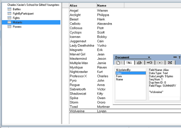The height and width of the screenshot is (128, 181).
Task: Click the "Wolverine" field value text
Action: coord(156,92)
